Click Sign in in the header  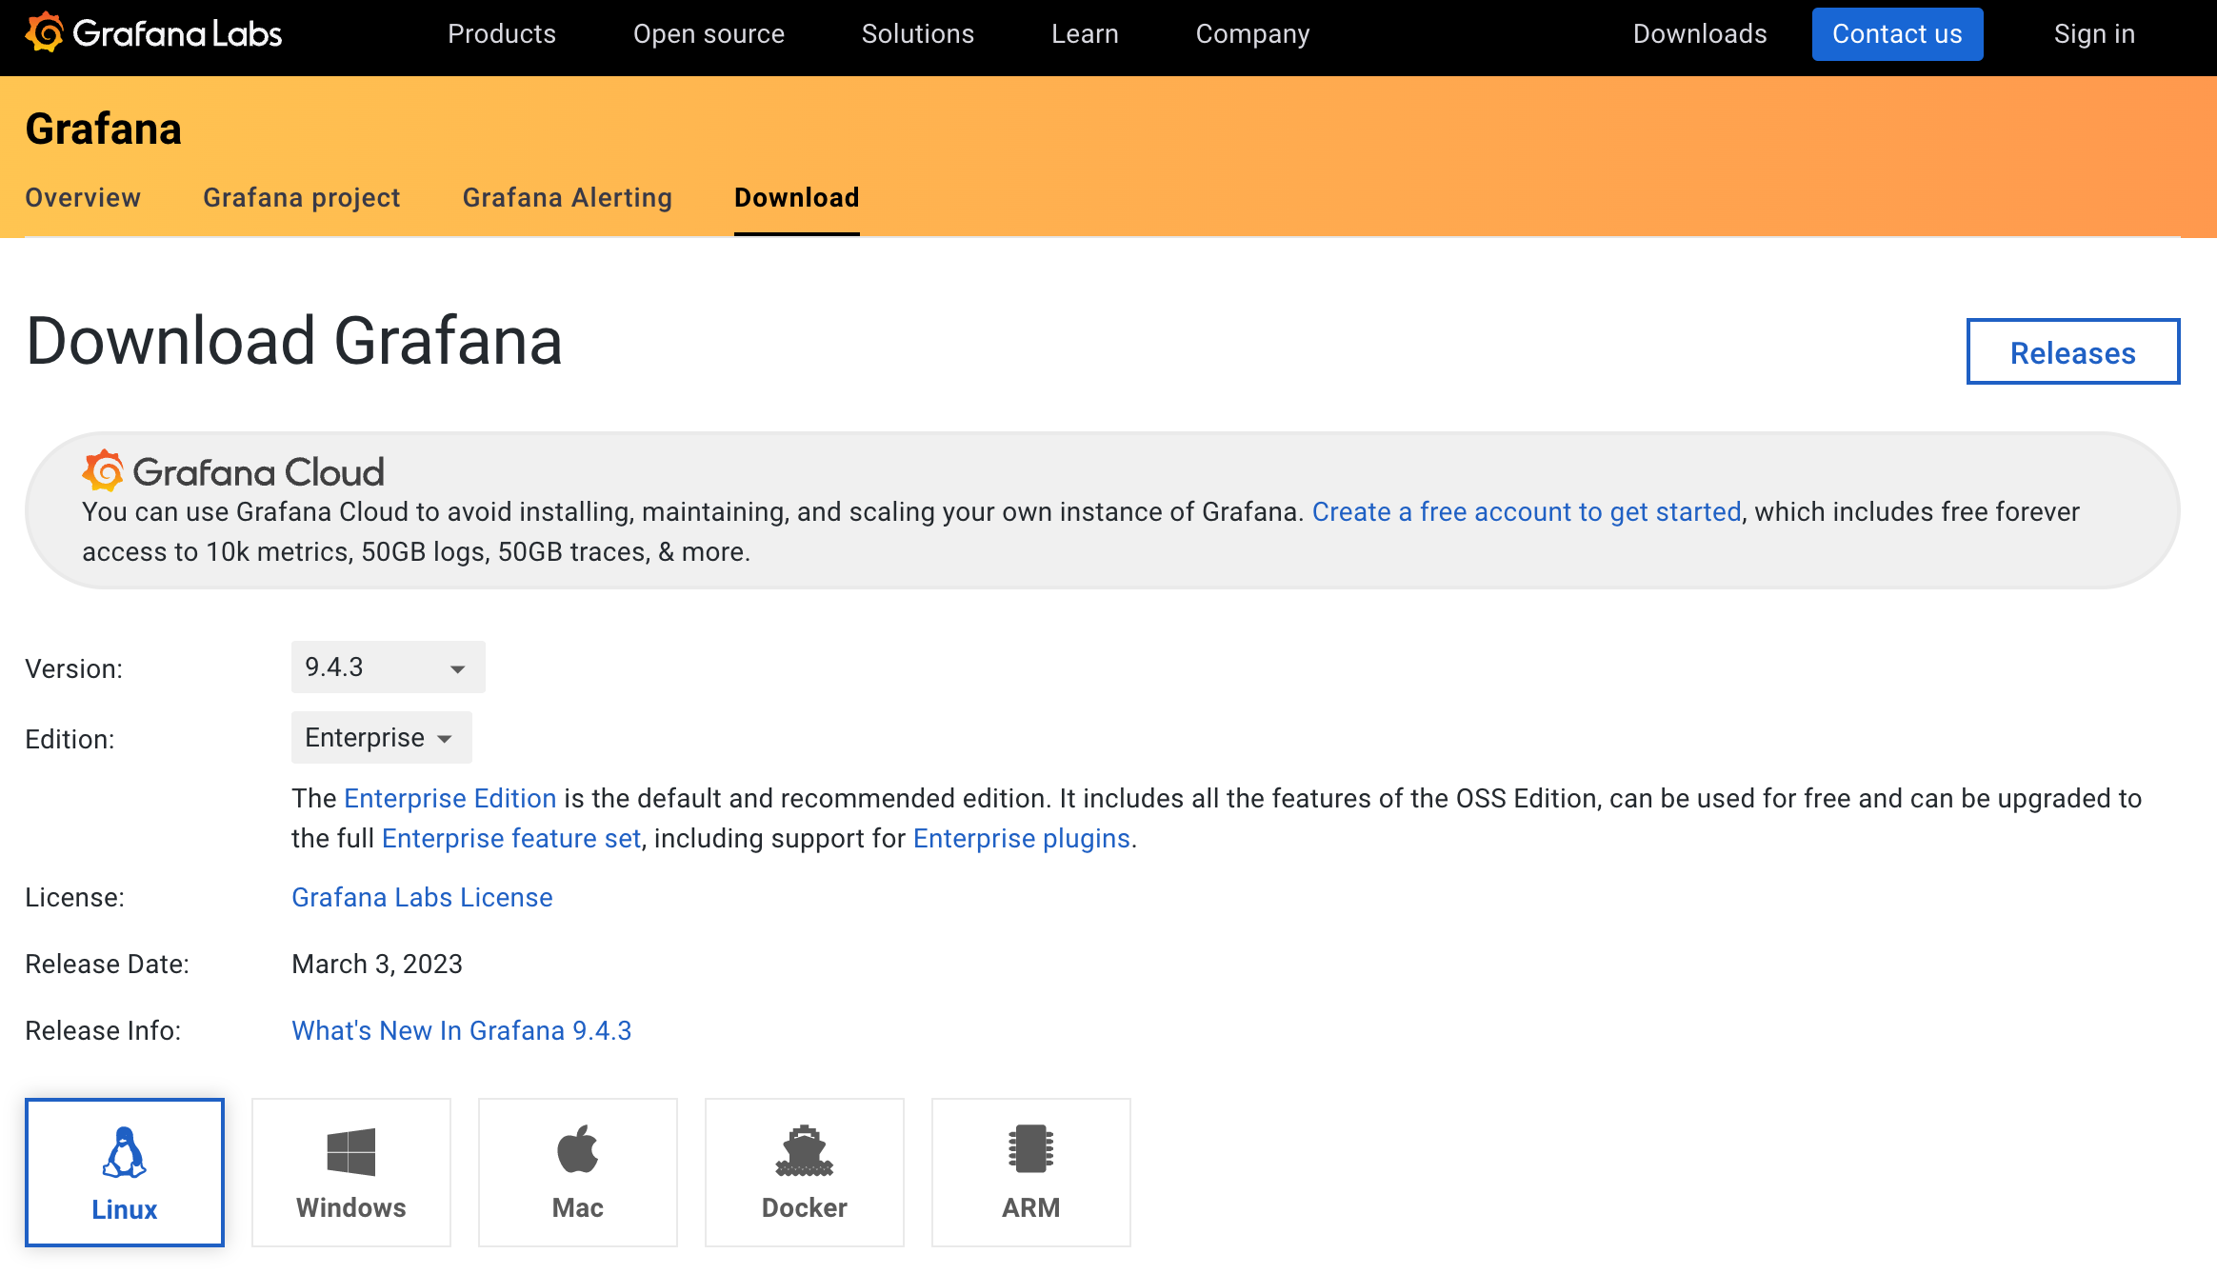[2094, 34]
